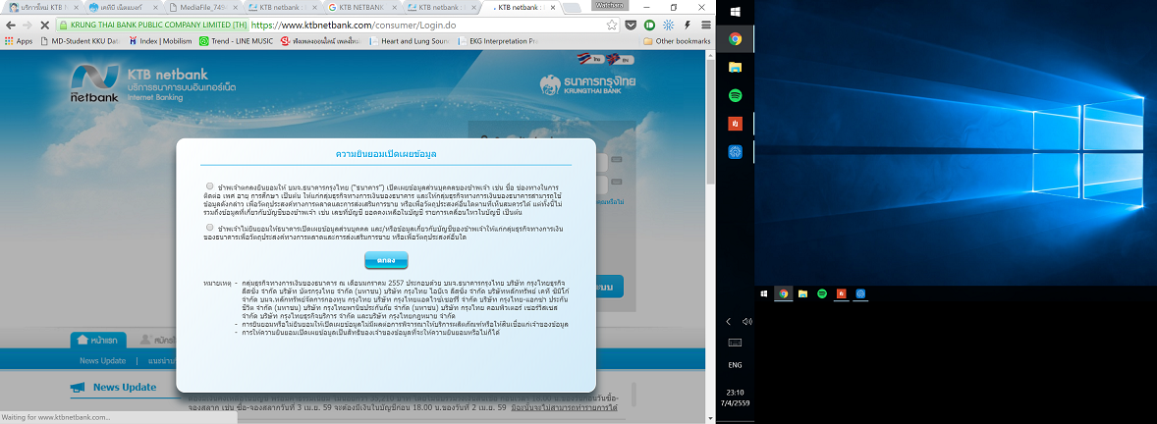This screenshot has height=424, width=1157.
Task: Open the Heart and Lung Sounds bookmark
Action: tap(408, 41)
